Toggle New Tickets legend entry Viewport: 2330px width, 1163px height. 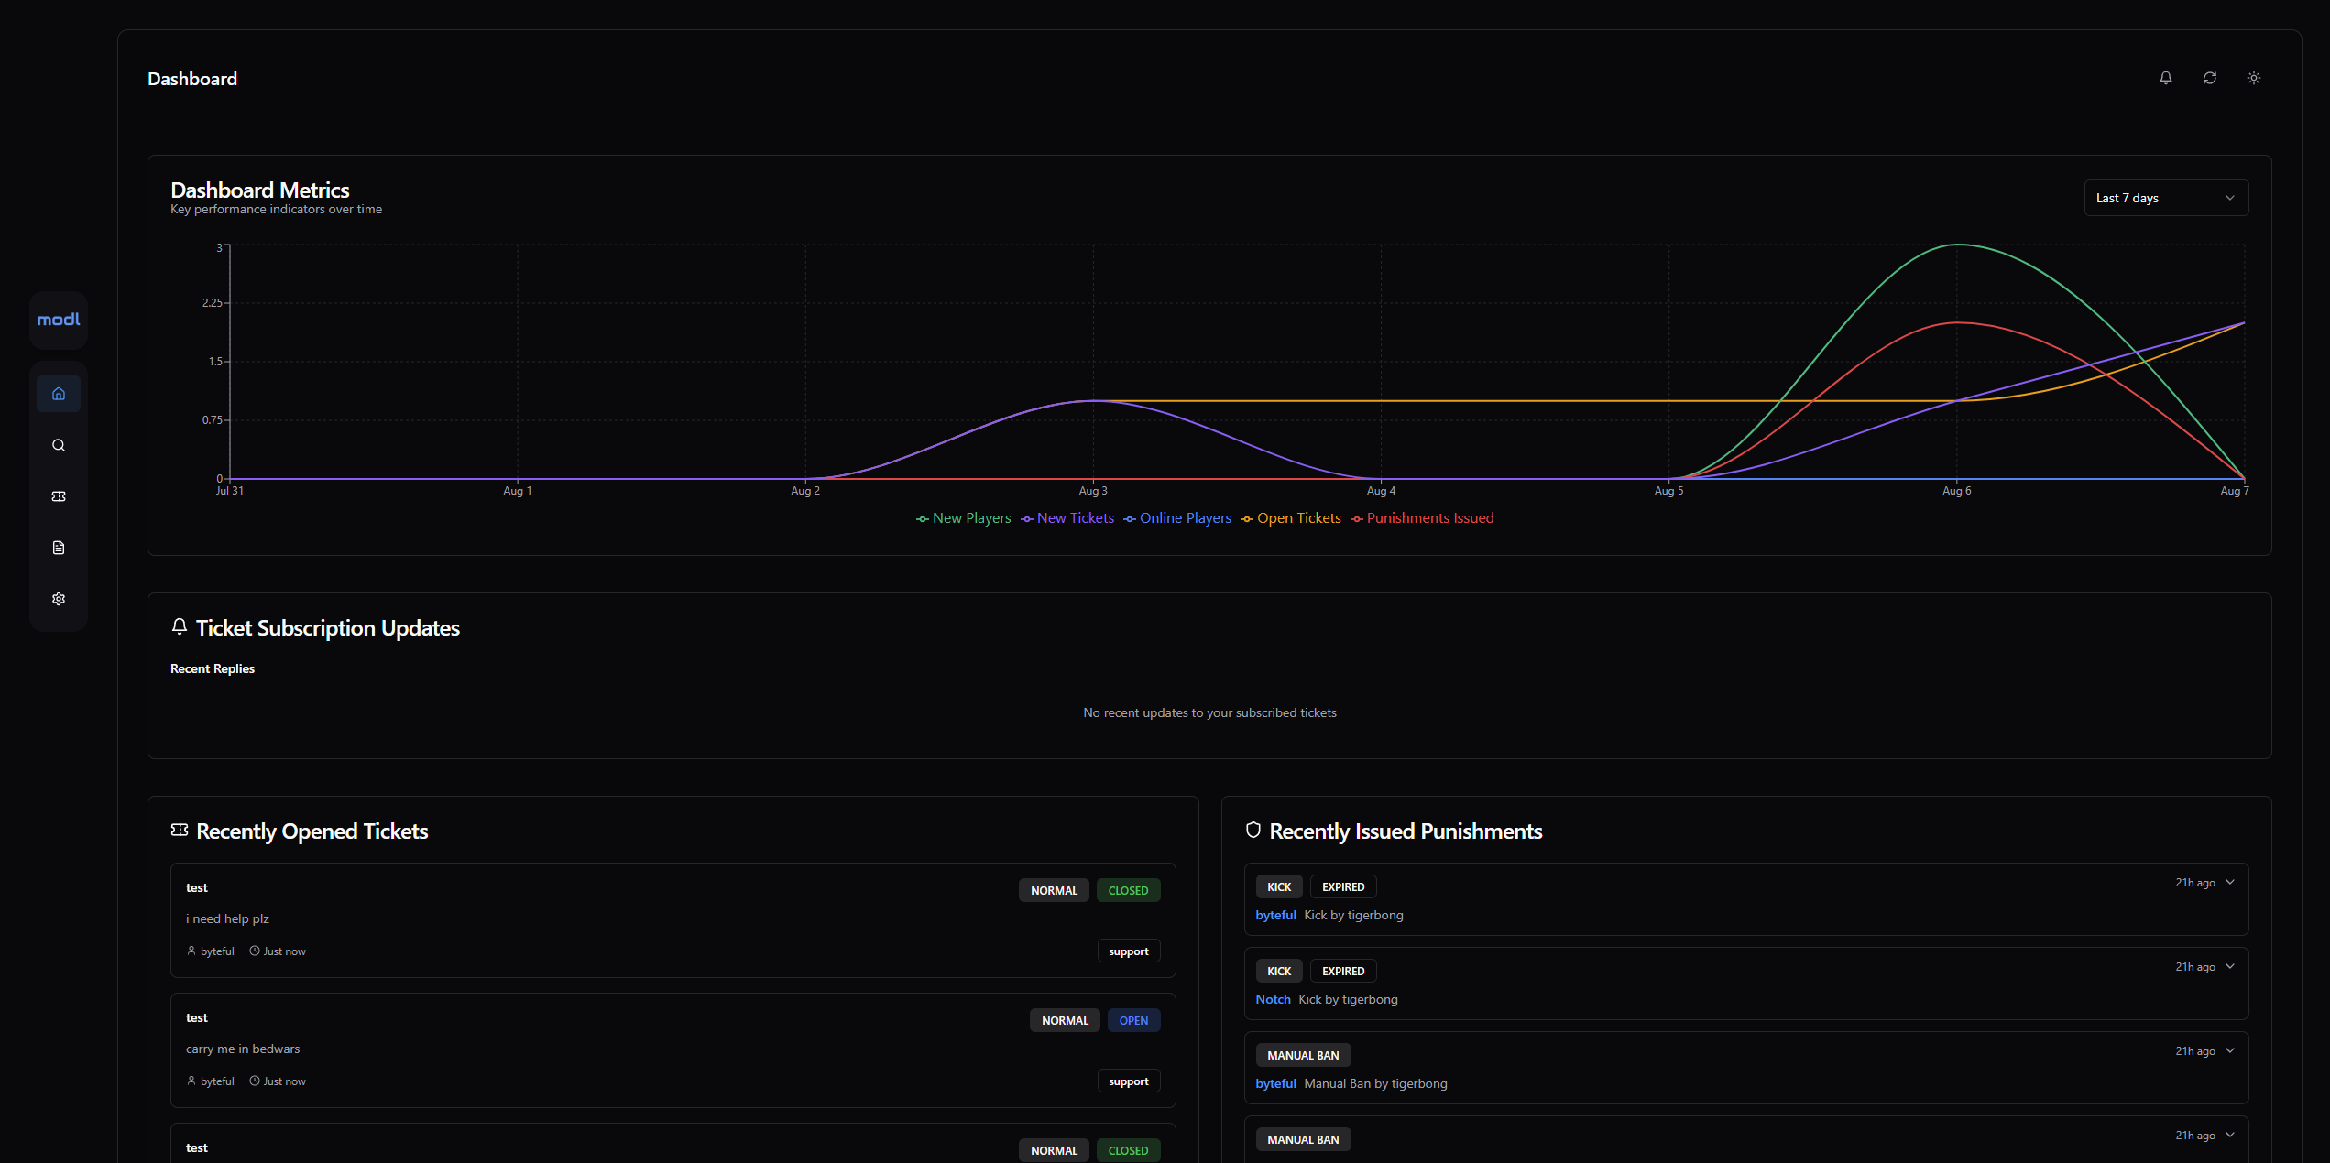tap(1067, 518)
